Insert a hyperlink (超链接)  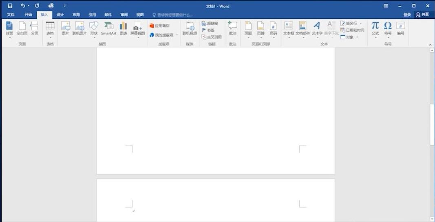(210, 24)
